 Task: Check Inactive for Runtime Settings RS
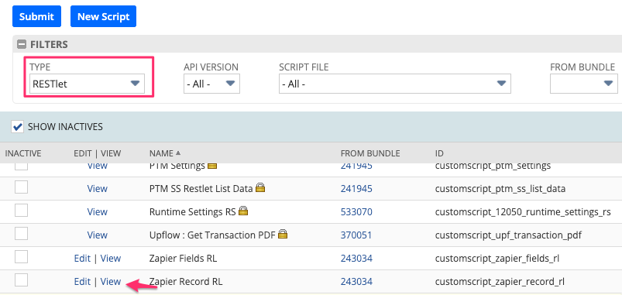(21, 210)
